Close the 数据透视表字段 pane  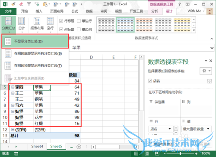coord(211,61)
